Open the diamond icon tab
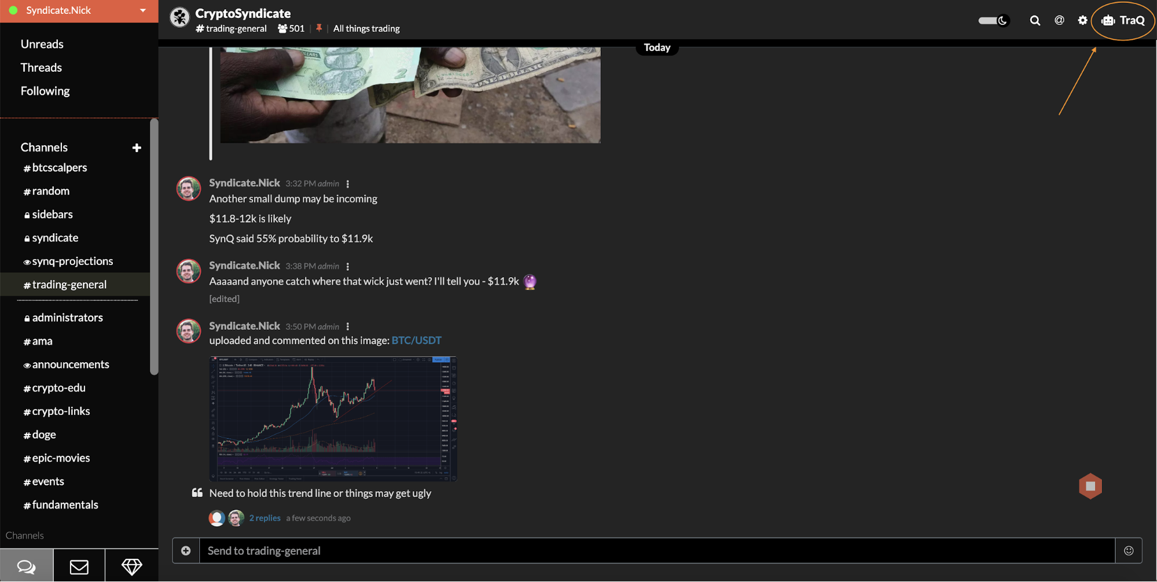The image size is (1157, 582). click(132, 566)
